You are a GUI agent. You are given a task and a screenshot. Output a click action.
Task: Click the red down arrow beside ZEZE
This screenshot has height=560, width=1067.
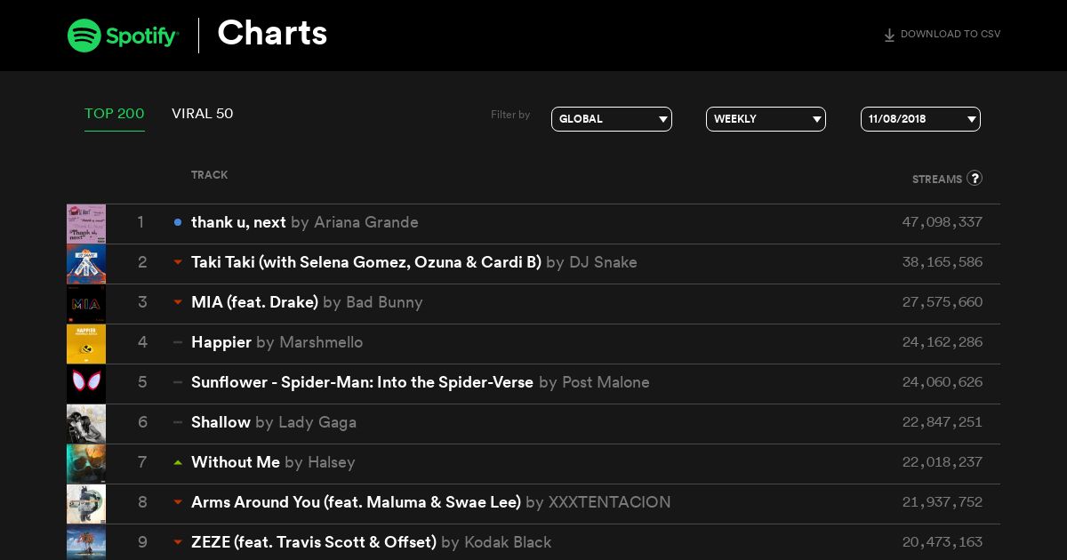(178, 542)
